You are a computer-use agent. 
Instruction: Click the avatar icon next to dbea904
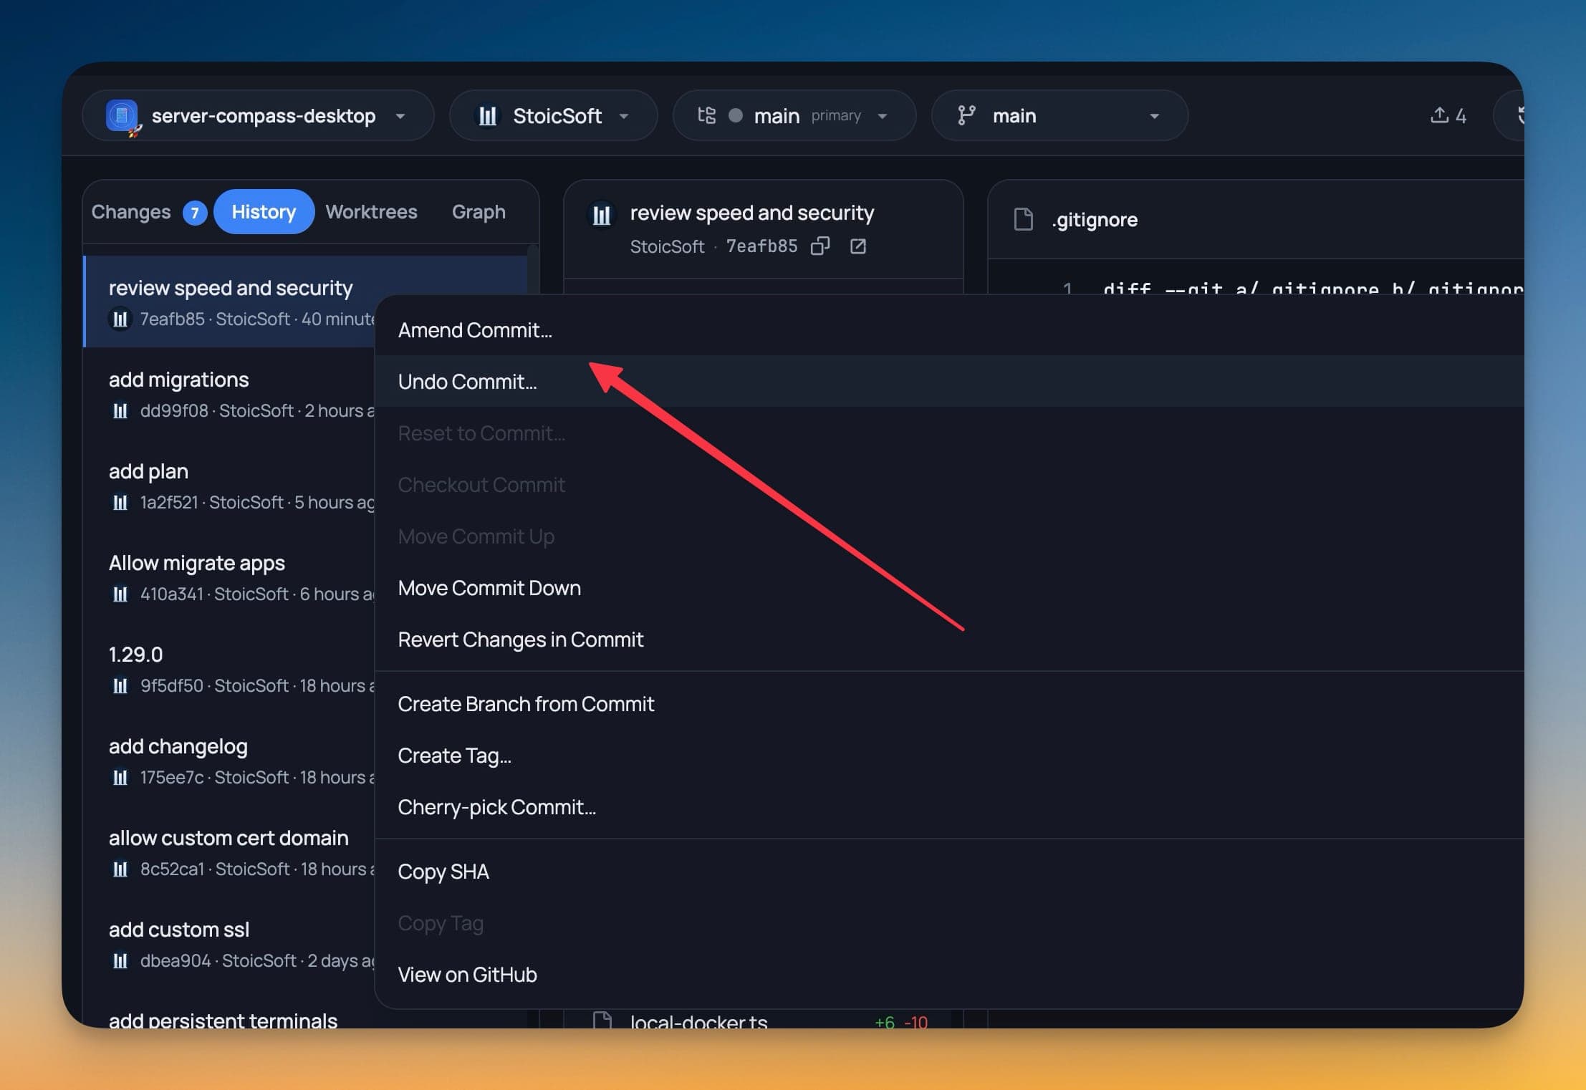(x=120, y=960)
